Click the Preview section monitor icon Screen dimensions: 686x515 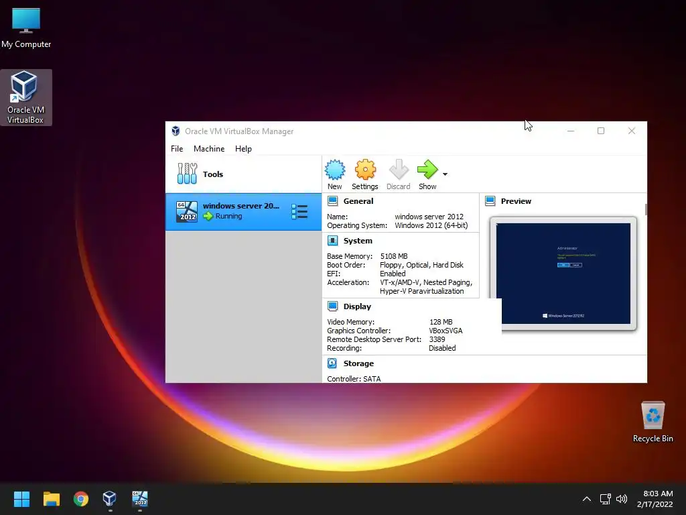(490, 201)
